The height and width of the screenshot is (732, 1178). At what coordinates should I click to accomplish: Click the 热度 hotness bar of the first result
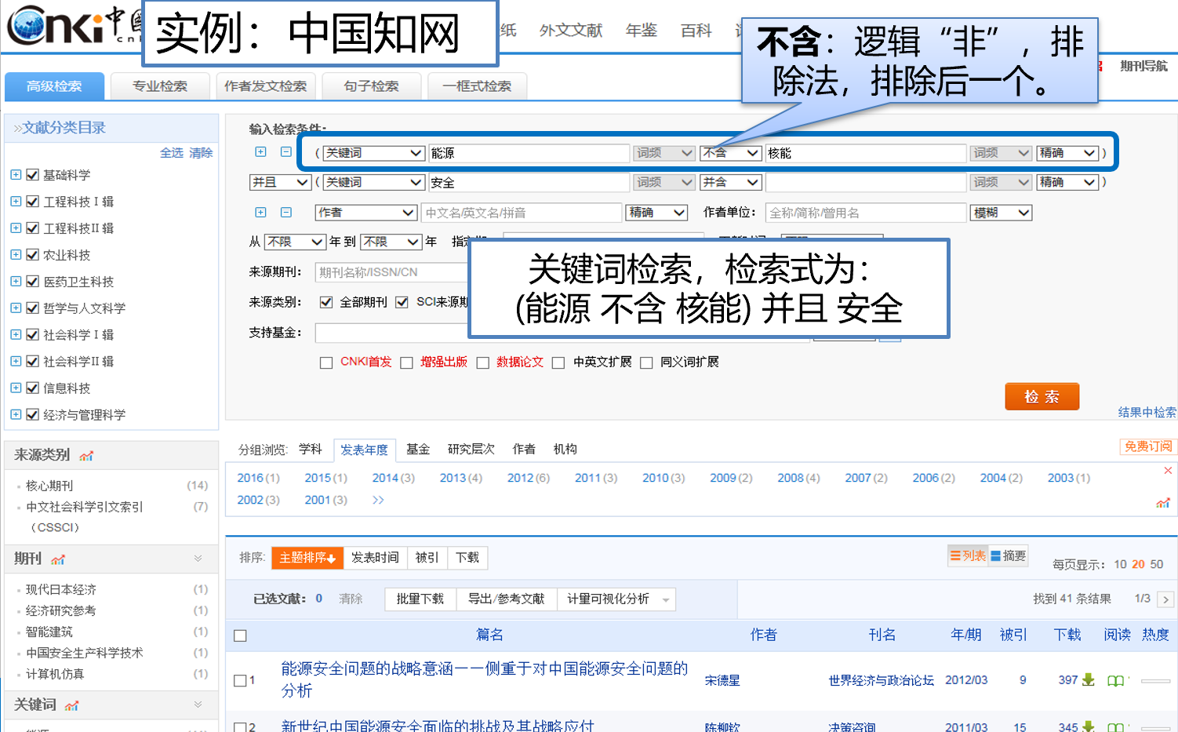coord(1154,680)
